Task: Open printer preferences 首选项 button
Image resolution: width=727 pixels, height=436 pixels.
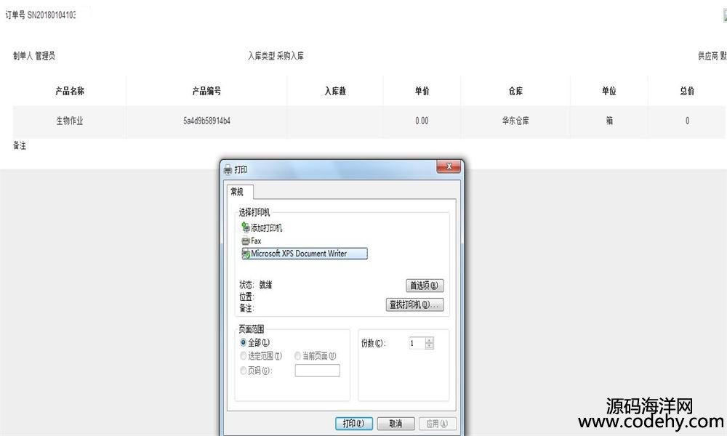Action: (x=425, y=286)
